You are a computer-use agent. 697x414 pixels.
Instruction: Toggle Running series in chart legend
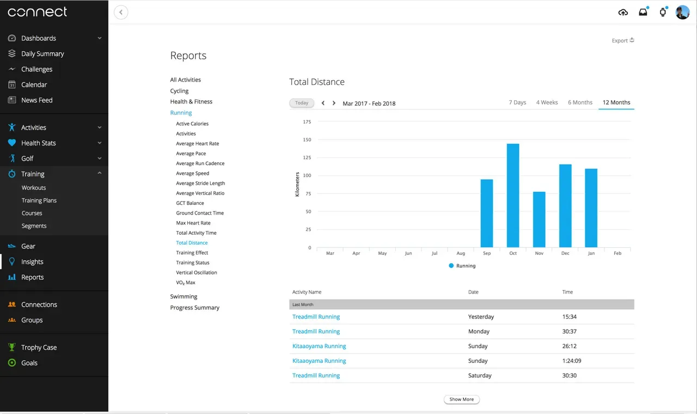coord(462,266)
